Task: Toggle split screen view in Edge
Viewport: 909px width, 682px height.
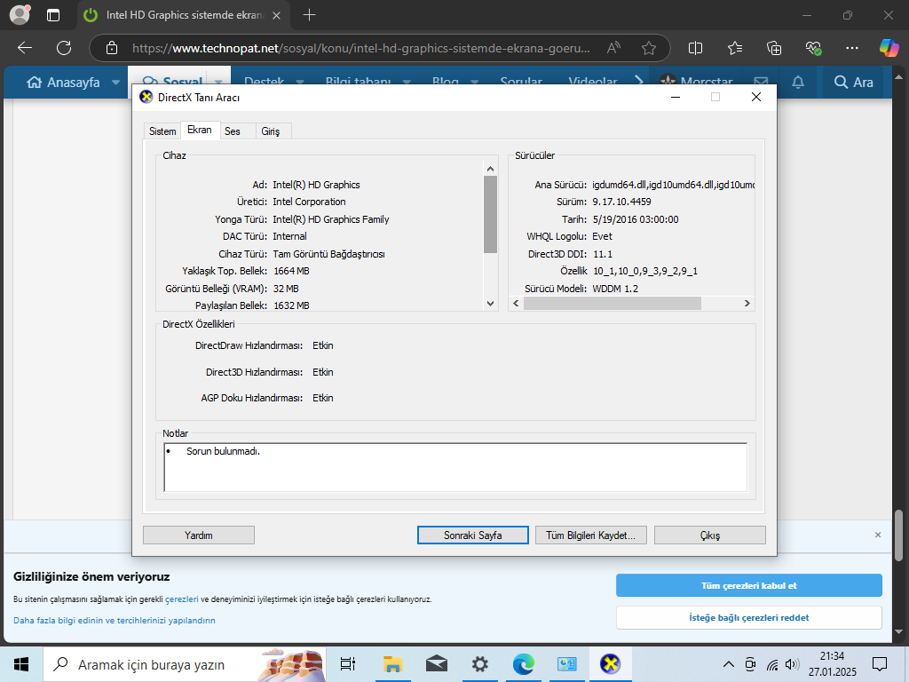Action: click(x=695, y=48)
